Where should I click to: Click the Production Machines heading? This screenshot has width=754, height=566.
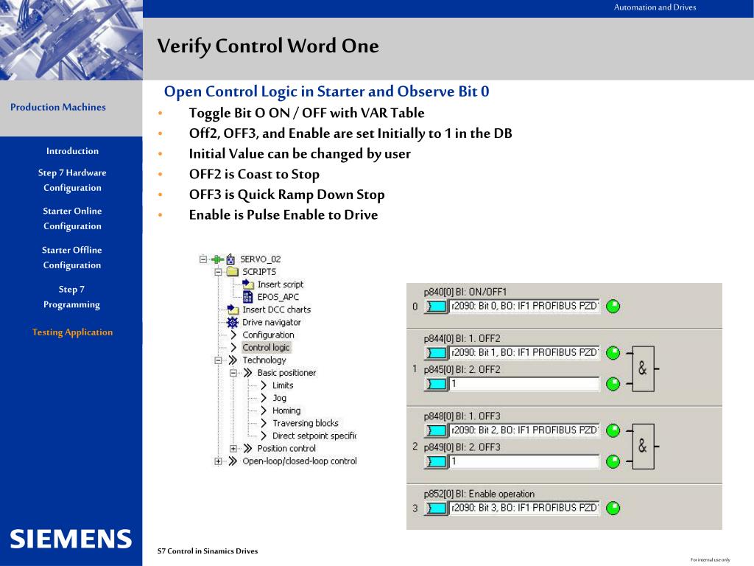point(58,107)
